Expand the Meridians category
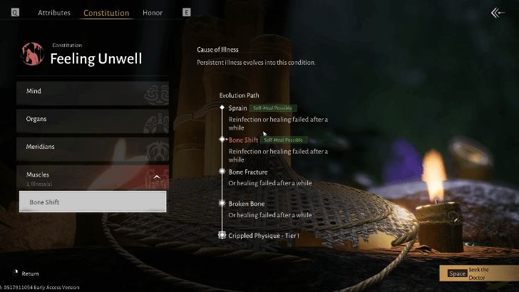519x292 pixels. coord(93,149)
